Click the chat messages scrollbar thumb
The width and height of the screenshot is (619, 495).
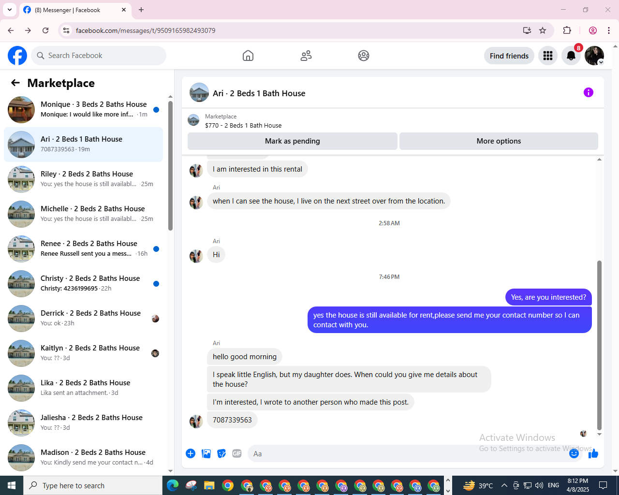(x=600, y=345)
